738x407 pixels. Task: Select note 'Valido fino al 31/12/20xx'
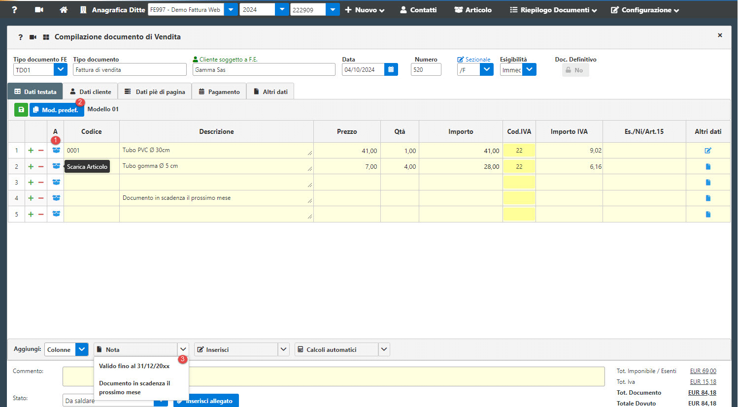pos(134,366)
